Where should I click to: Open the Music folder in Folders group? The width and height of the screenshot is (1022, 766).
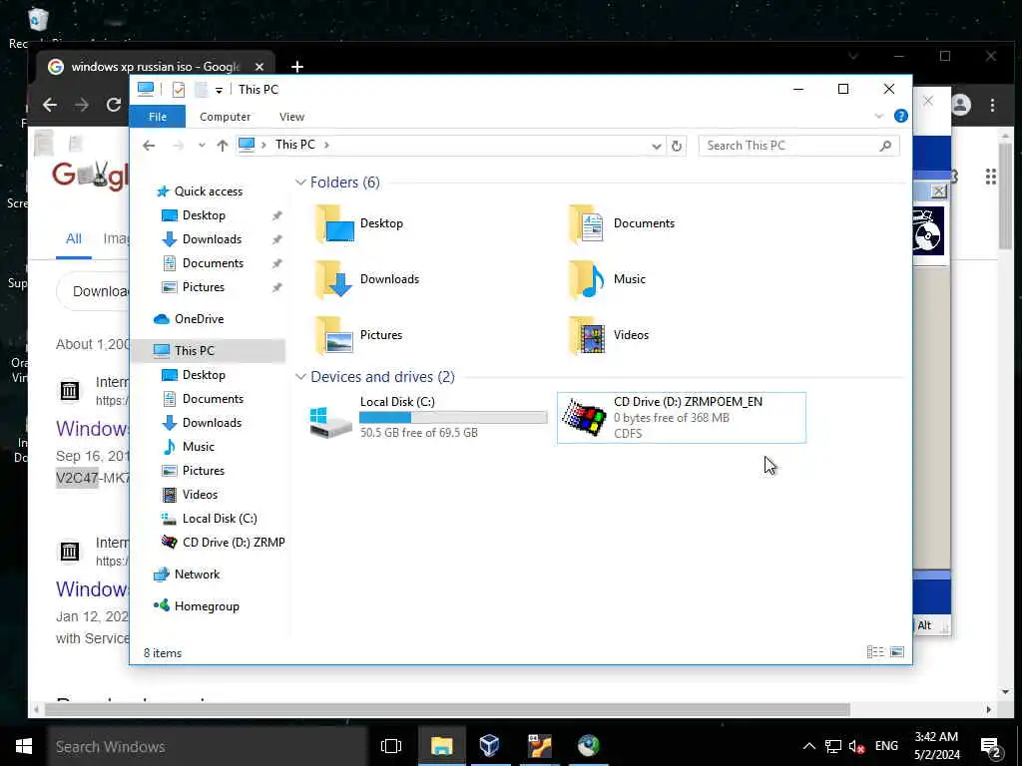pyautogui.click(x=607, y=279)
